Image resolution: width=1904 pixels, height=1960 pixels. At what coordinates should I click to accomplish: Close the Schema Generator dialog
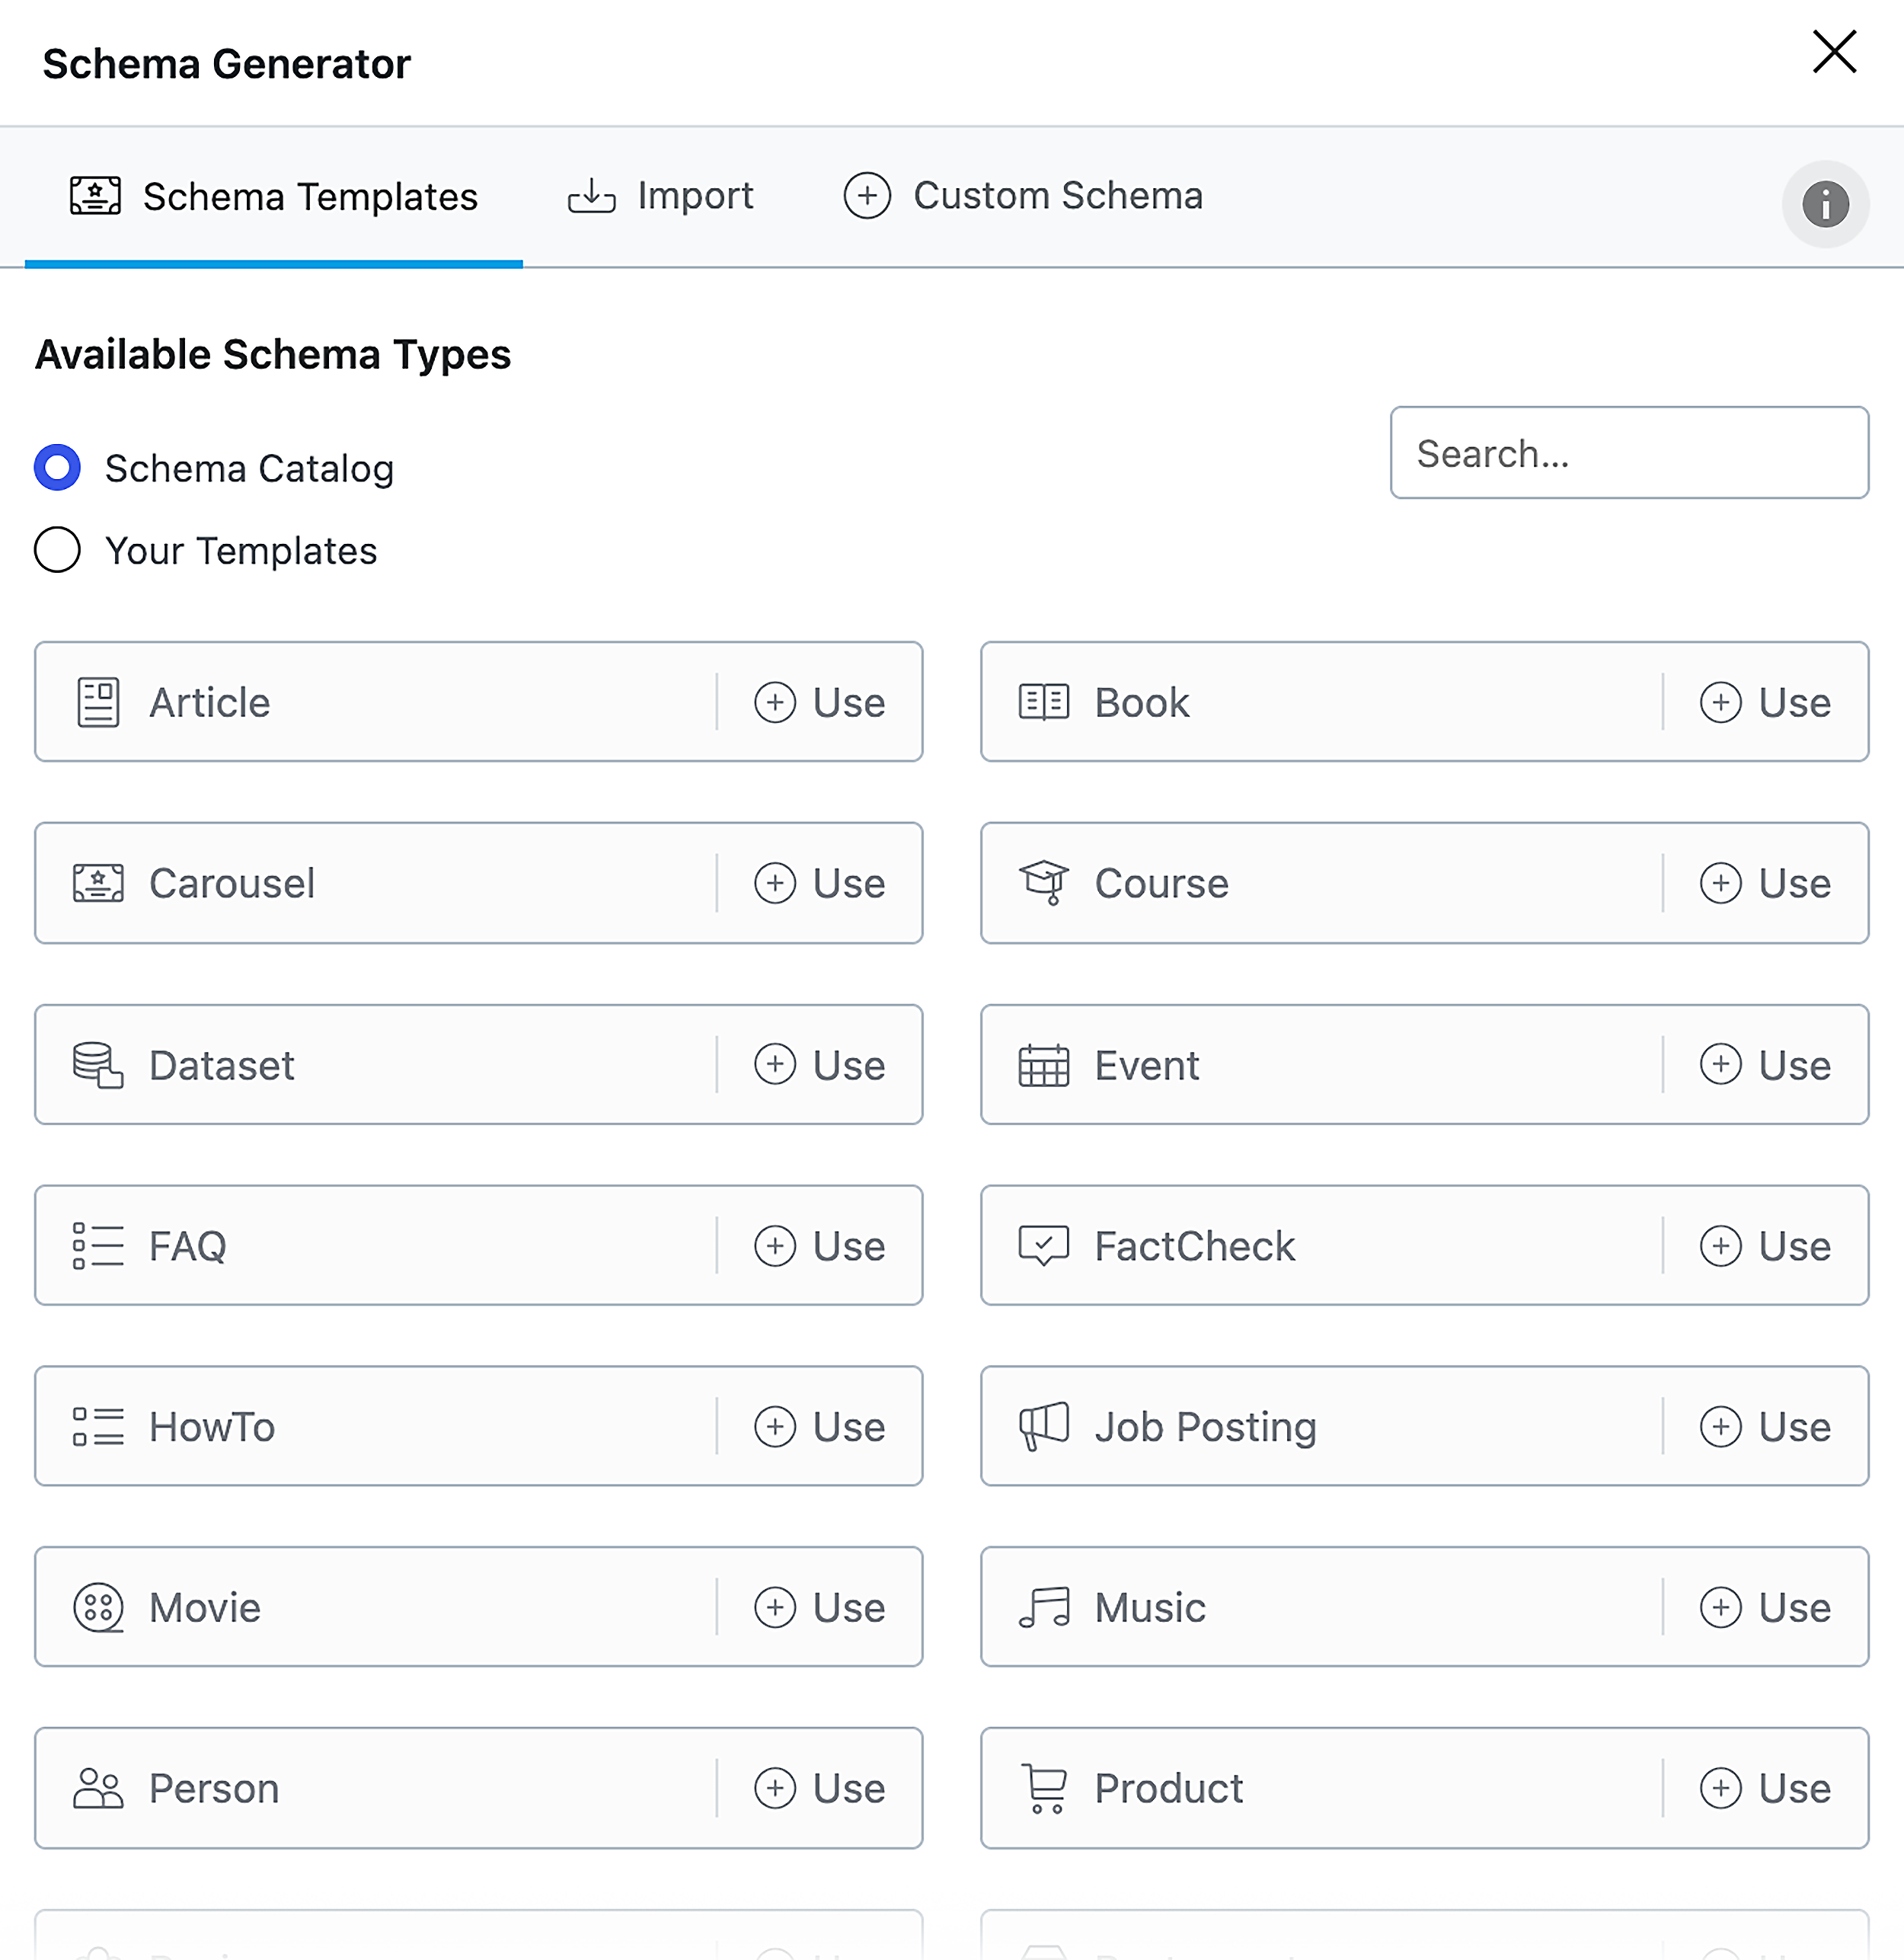[1833, 52]
